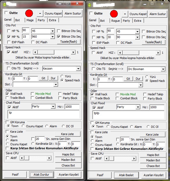This screenshot has height=181, width=170.
Task: Click right arrow of left window HIZ slider
Action: pos(73,52)
